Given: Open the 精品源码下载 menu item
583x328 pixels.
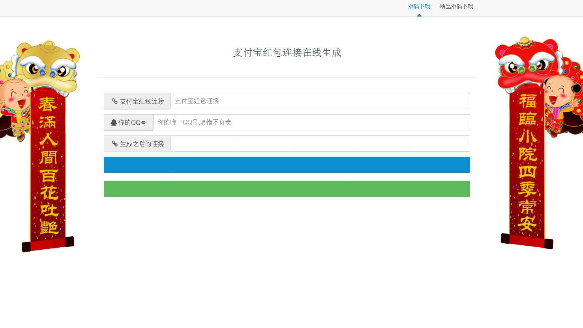Looking at the screenshot, I should pyautogui.click(x=456, y=6).
